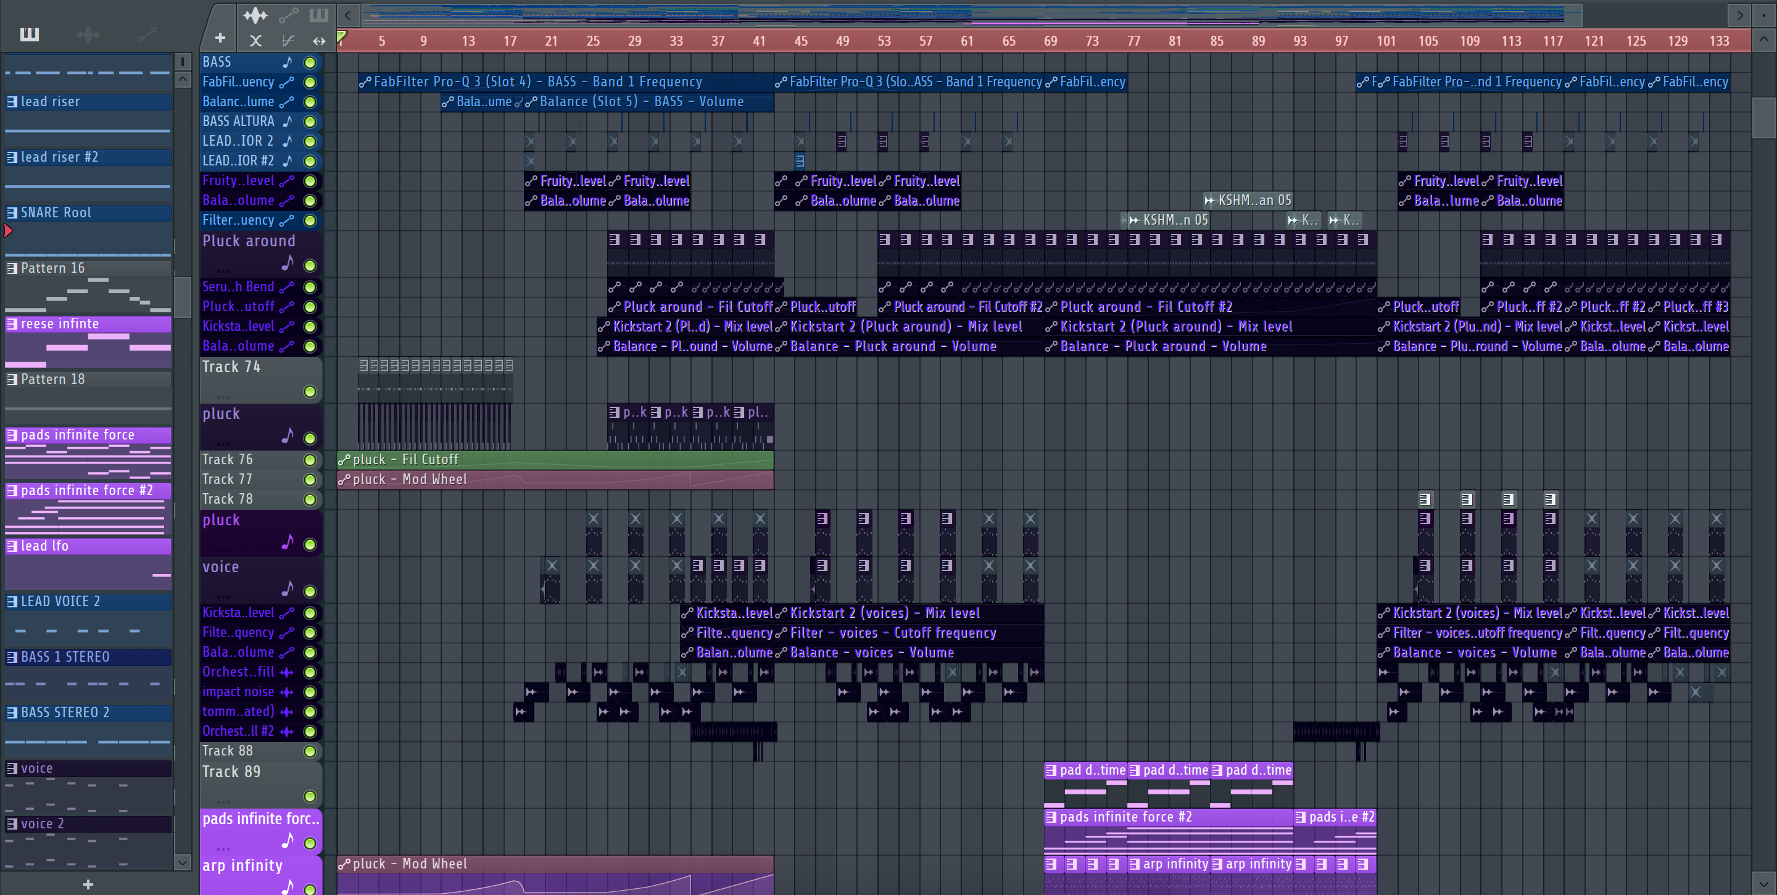
Task: Click audio icon on impact noise track
Action: [x=286, y=691]
